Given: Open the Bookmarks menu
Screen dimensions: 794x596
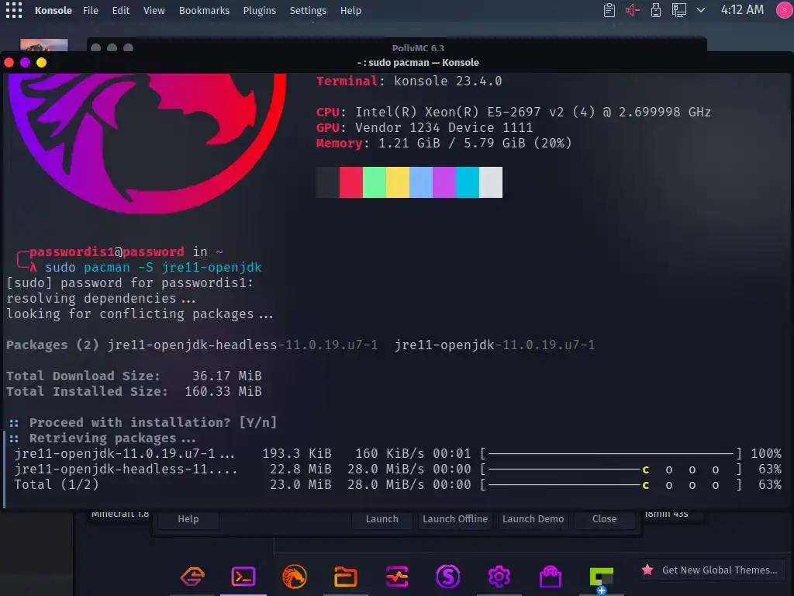Looking at the screenshot, I should (204, 10).
